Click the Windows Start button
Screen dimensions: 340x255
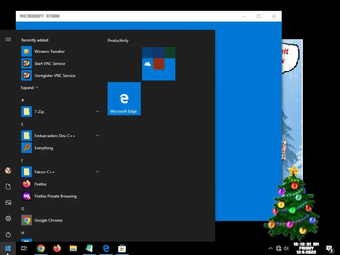pyautogui.click(x=8, y=248)
